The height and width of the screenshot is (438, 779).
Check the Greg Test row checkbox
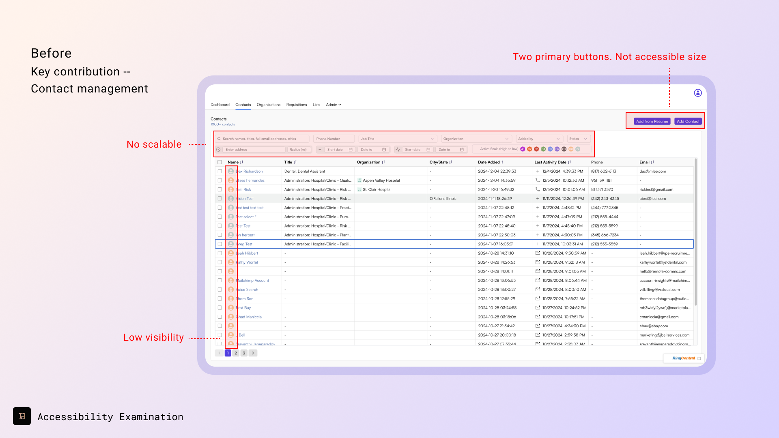(219, 244)
